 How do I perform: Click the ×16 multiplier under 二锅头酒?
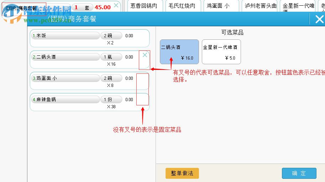111,64
